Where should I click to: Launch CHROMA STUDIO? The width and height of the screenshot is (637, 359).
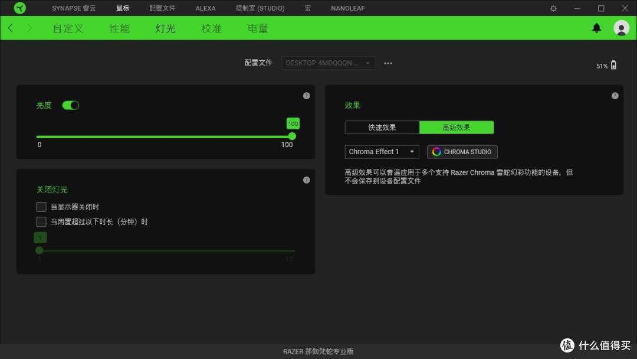pos(462,152)
